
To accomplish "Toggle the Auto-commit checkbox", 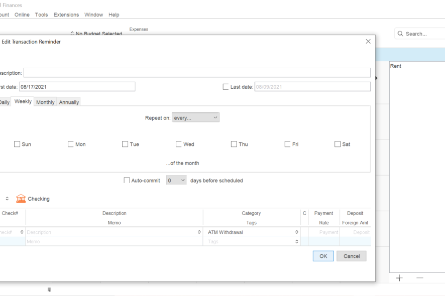I will (127, 181).
